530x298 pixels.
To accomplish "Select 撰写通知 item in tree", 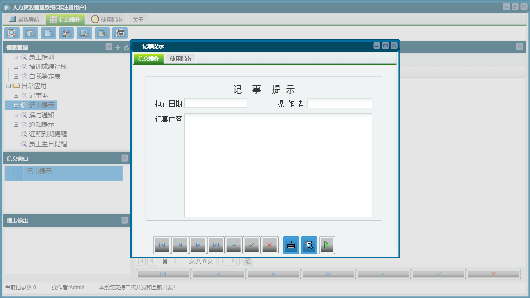I will (42, 115).
